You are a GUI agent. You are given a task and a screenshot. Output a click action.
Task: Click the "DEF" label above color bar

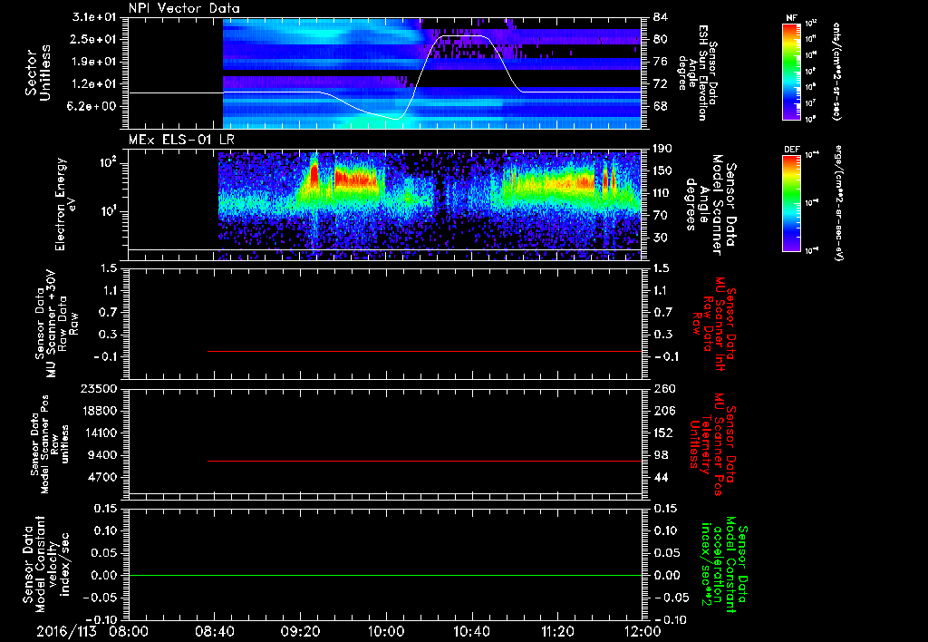click(792, 150)
